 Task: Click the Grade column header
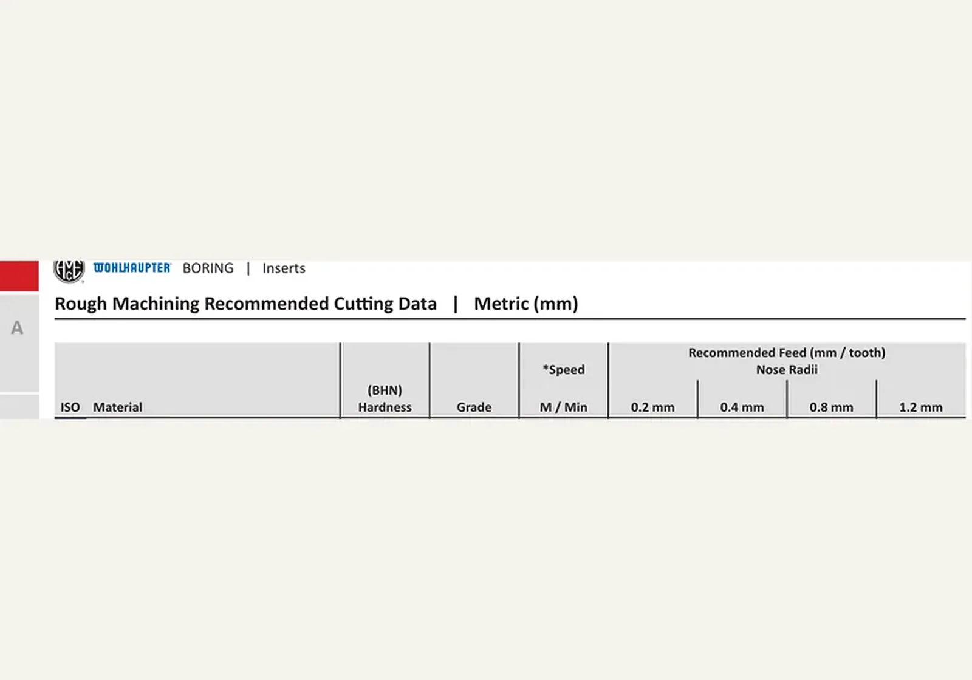(474, 407)
